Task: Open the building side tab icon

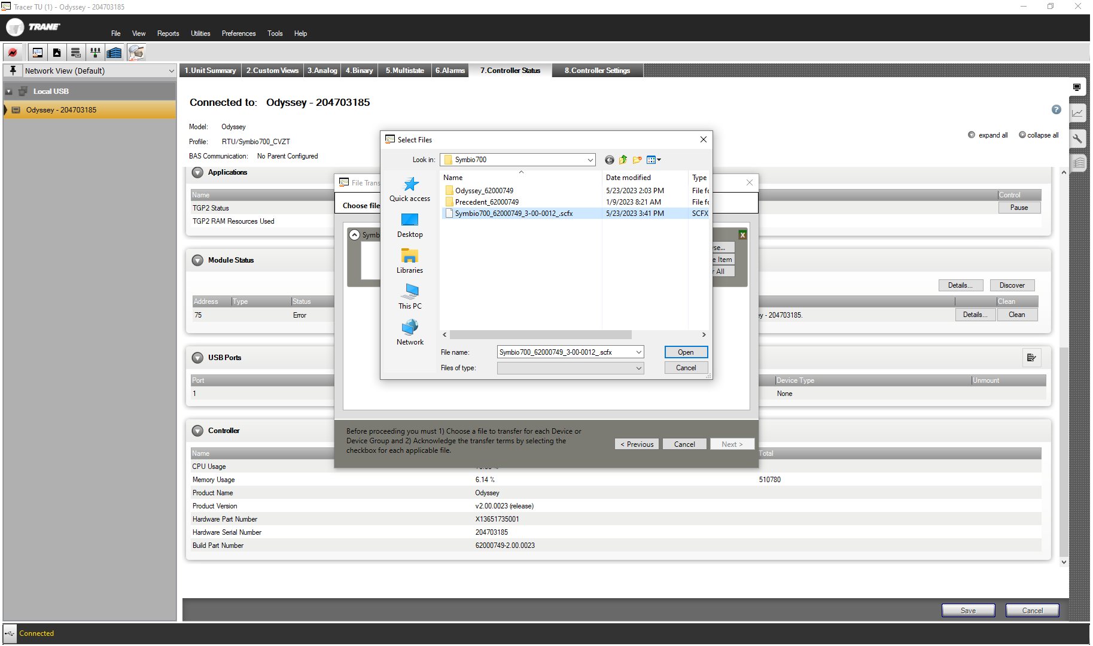Action: point(1078,163)
